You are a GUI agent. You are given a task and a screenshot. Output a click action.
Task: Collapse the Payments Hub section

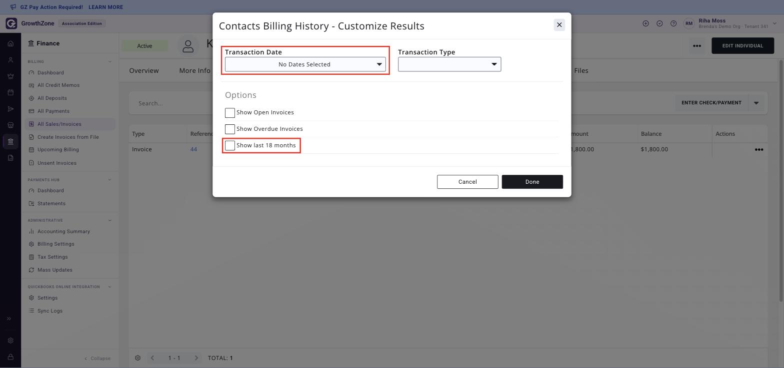point(110,180)
